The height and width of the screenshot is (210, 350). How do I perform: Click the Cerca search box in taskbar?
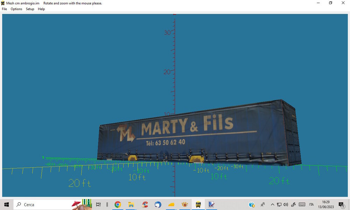click(x=53, y=204)
